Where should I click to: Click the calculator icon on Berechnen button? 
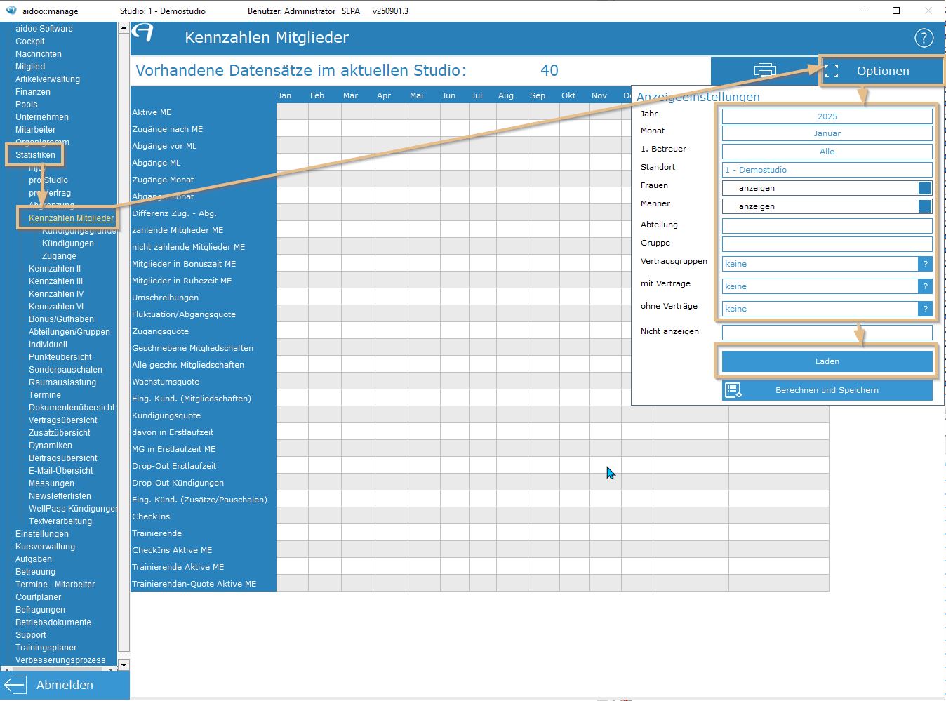(733, 390)
